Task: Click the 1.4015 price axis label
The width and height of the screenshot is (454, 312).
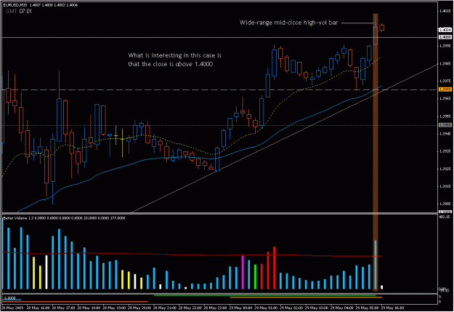Action: pyautogui.click(x=445, y=11)
